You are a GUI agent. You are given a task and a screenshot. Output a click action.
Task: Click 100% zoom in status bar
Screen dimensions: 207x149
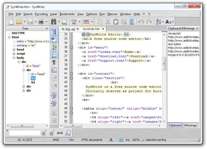(x=136, y=140)
